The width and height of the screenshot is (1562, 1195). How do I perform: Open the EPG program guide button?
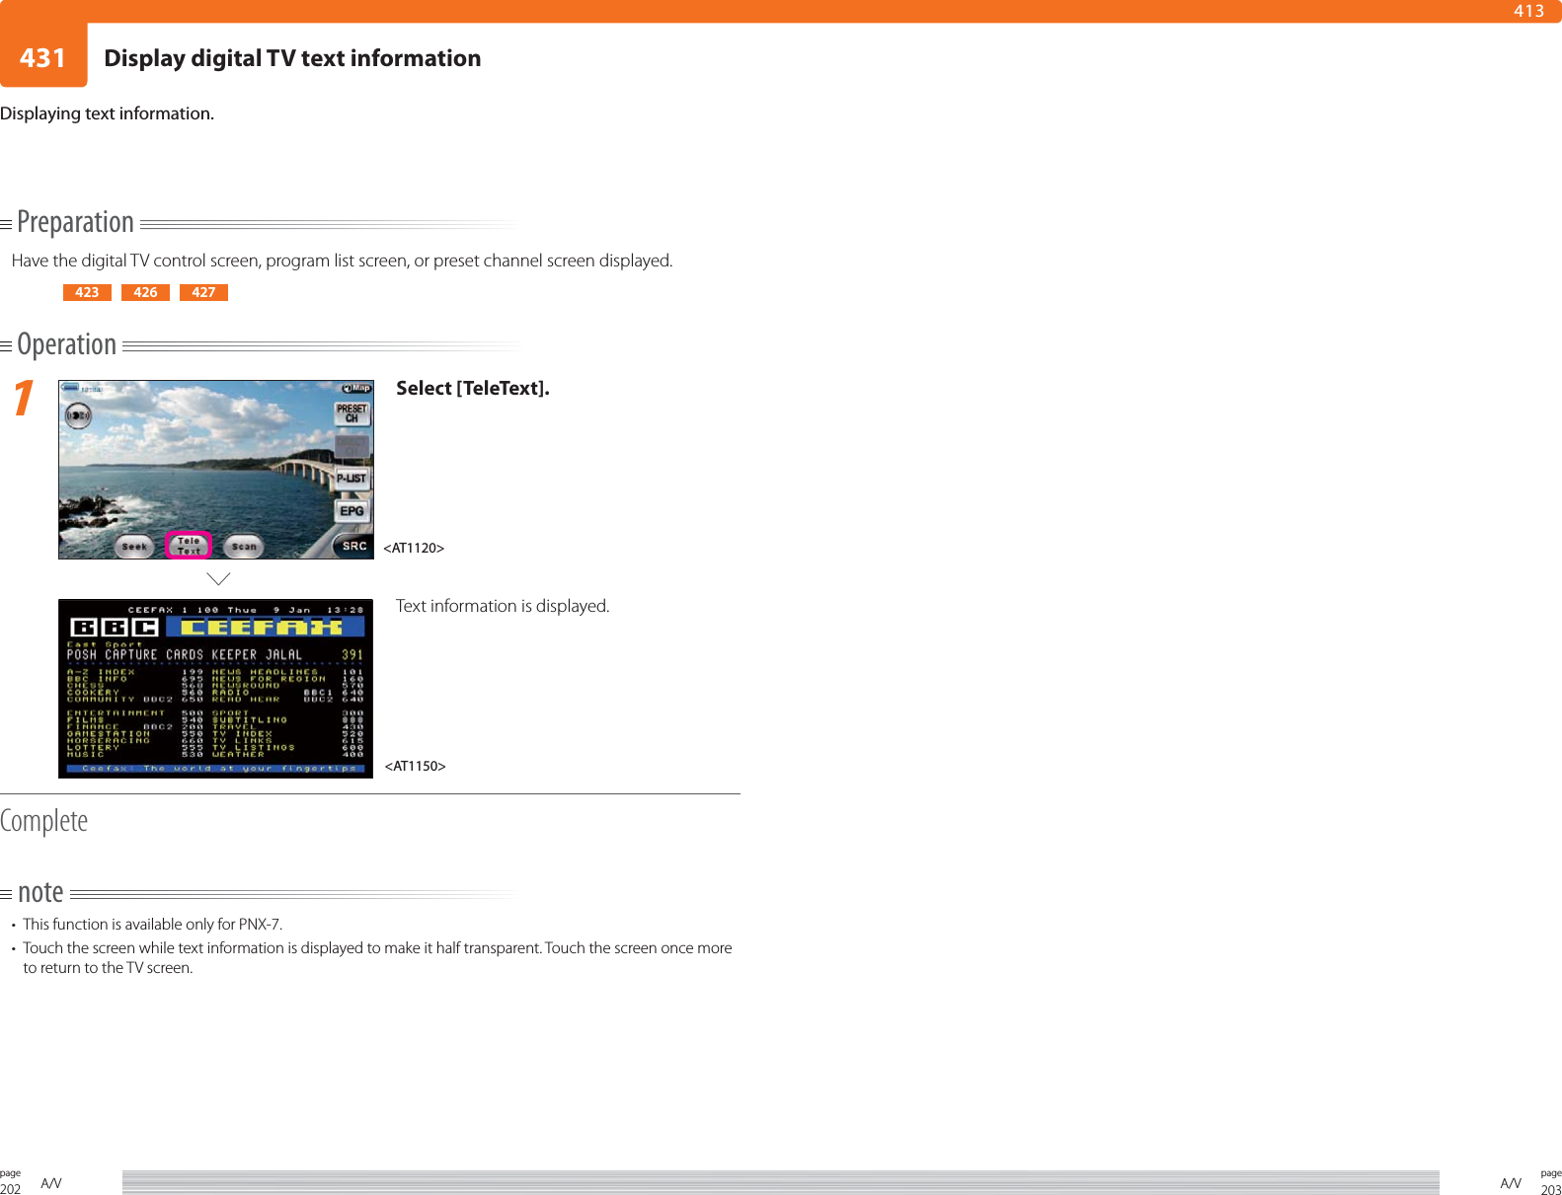[351, 511]
